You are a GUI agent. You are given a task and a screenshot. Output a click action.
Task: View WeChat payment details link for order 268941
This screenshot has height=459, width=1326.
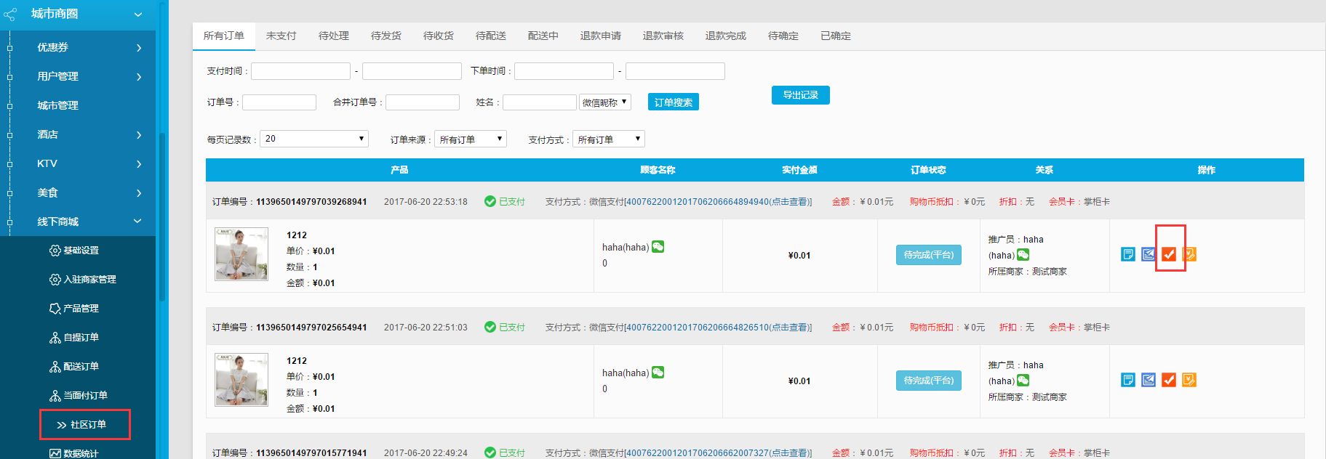[x=718, y=202]
